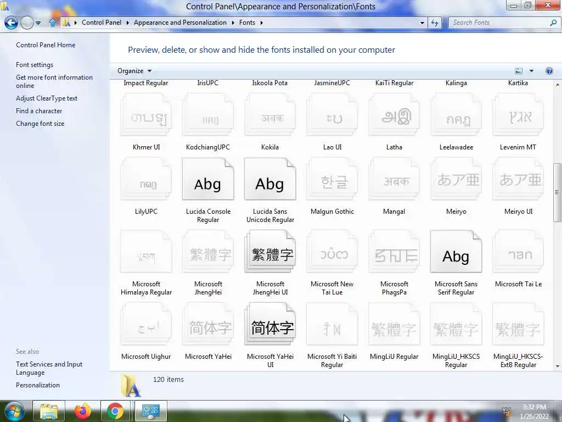Expand arrow after Appearance and Personalization breadcrumb
Screen dimensions: 562x422
233,23
